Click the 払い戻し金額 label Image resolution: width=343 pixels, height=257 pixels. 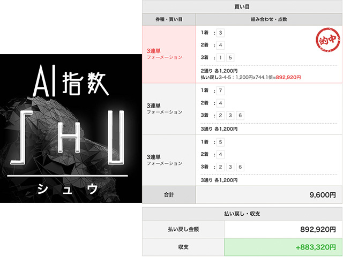183,229
